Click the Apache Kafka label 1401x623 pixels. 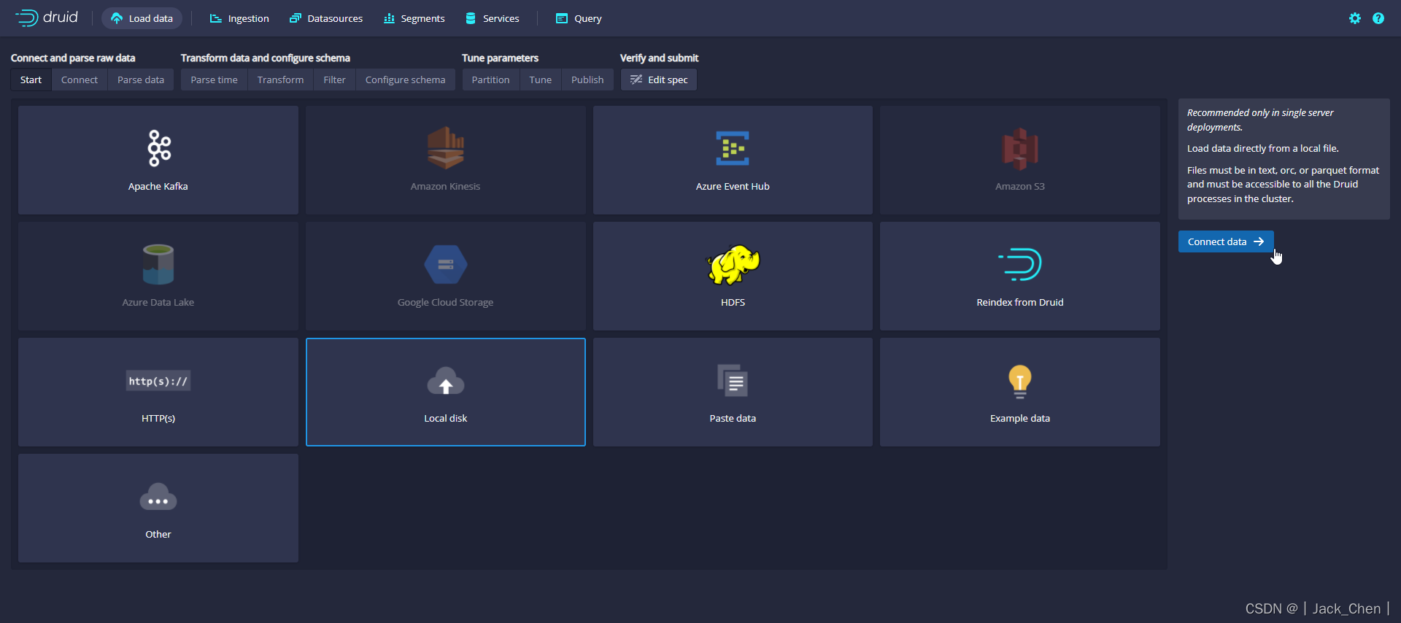[158, 187]
